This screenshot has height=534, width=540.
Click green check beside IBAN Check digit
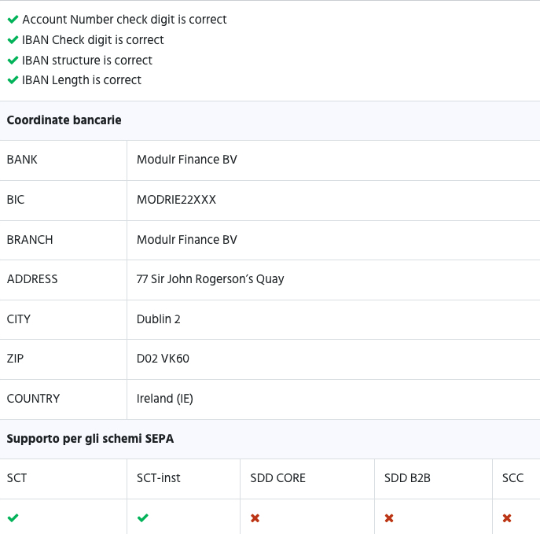click(13, 40)
